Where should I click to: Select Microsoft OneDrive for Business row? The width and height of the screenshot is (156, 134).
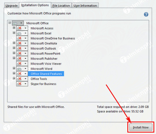(x=53, y=39)
